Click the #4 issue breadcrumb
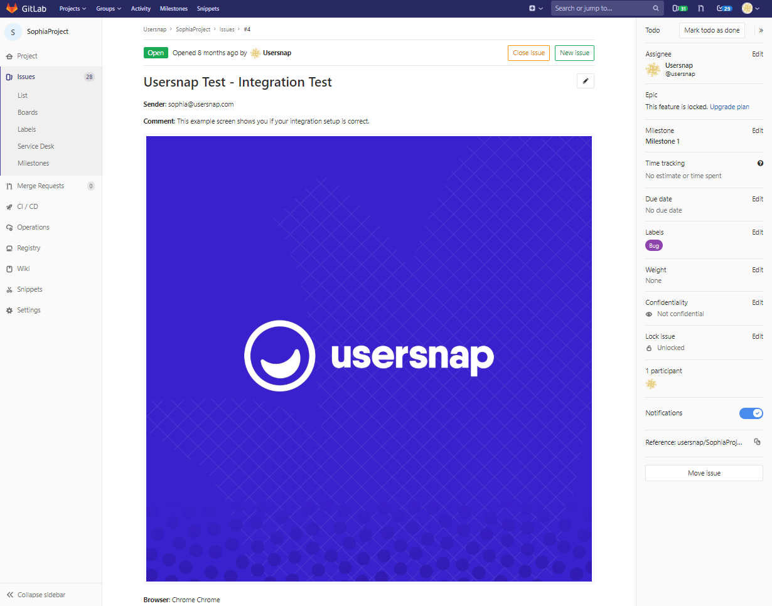This screenshot has height=606, width=772. [247, 29]
